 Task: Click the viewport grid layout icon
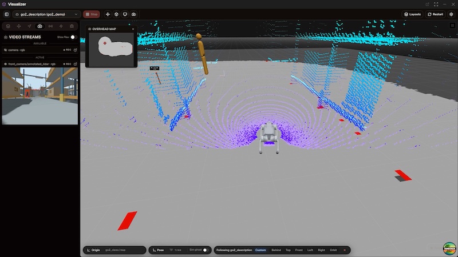452,26
